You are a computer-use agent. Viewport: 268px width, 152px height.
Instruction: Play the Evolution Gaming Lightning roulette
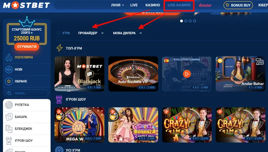point(187,74)
